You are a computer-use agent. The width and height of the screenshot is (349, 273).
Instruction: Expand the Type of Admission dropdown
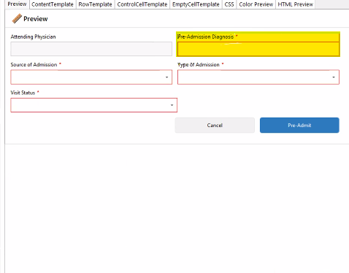click(x=258, y=77)
